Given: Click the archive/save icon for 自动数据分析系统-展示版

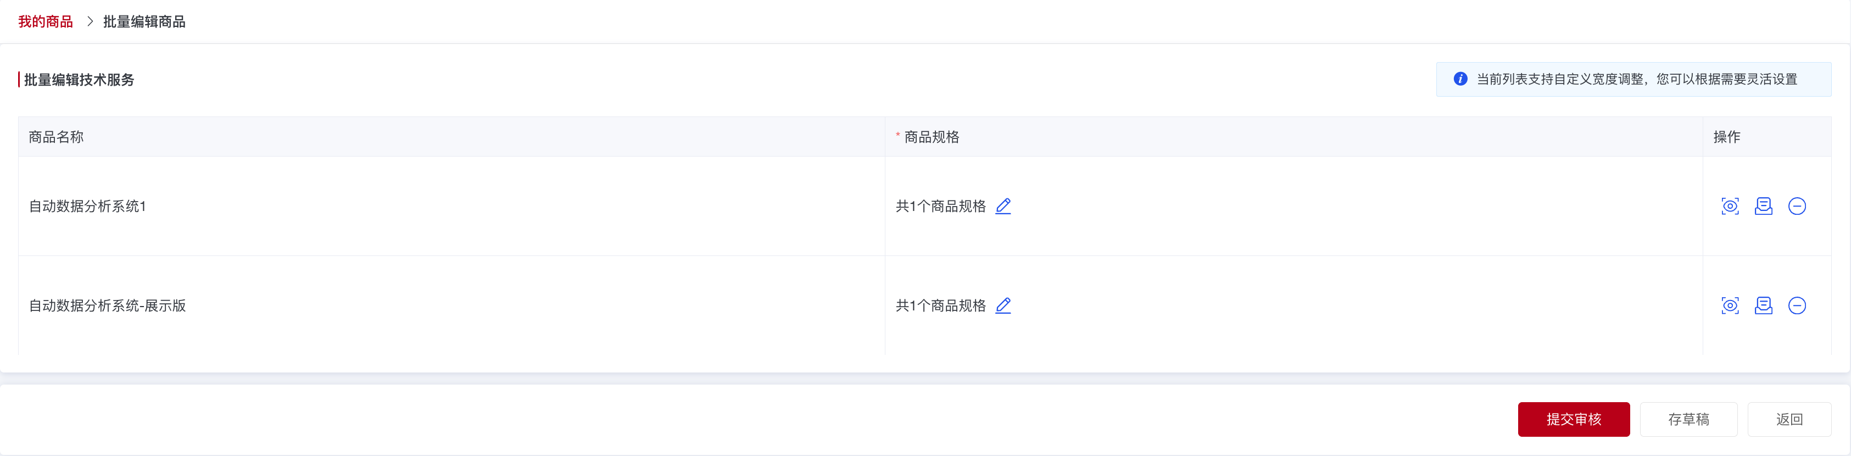Looking at the screenshot, I should click(x=1764, y=305).
